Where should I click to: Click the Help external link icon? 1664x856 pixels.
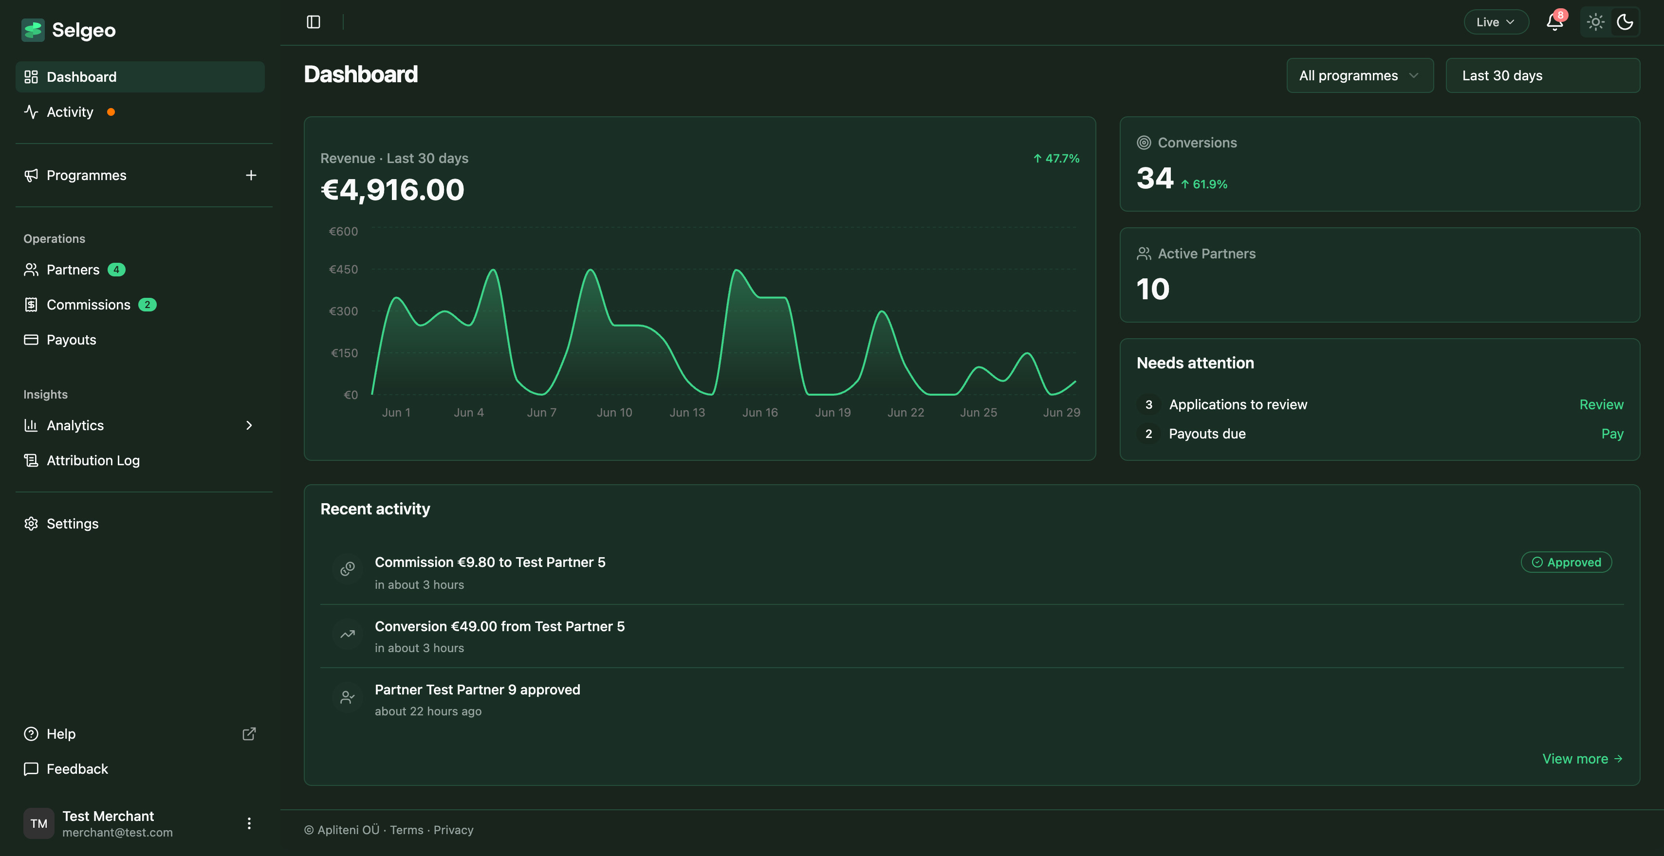tap(249, 734)
